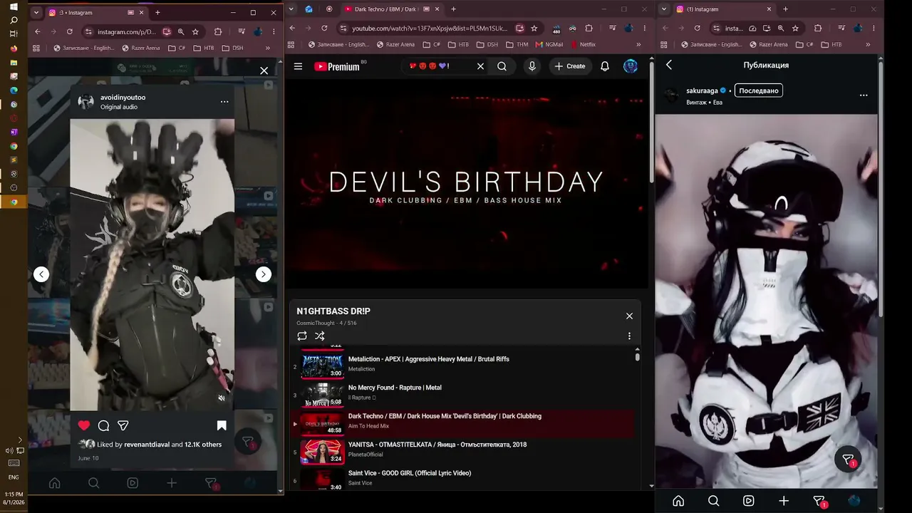
Task: Open YouTube guide hamburger menu
Action: click(x=299, y=66)
